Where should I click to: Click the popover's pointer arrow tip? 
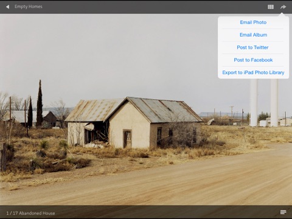coord(282,15)
